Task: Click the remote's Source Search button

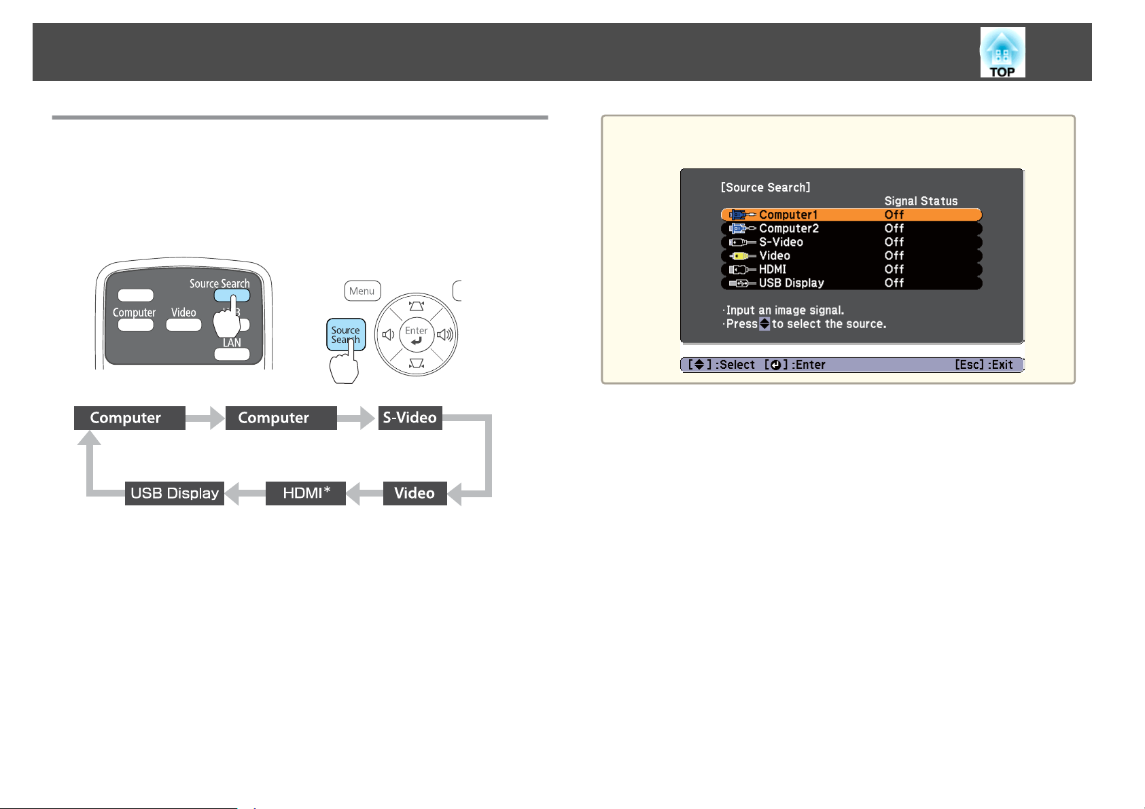Action: [232, 295]
